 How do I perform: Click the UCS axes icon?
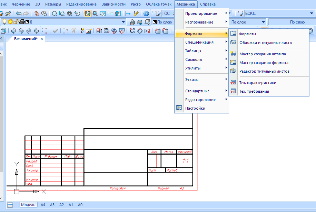click(48, 31)
